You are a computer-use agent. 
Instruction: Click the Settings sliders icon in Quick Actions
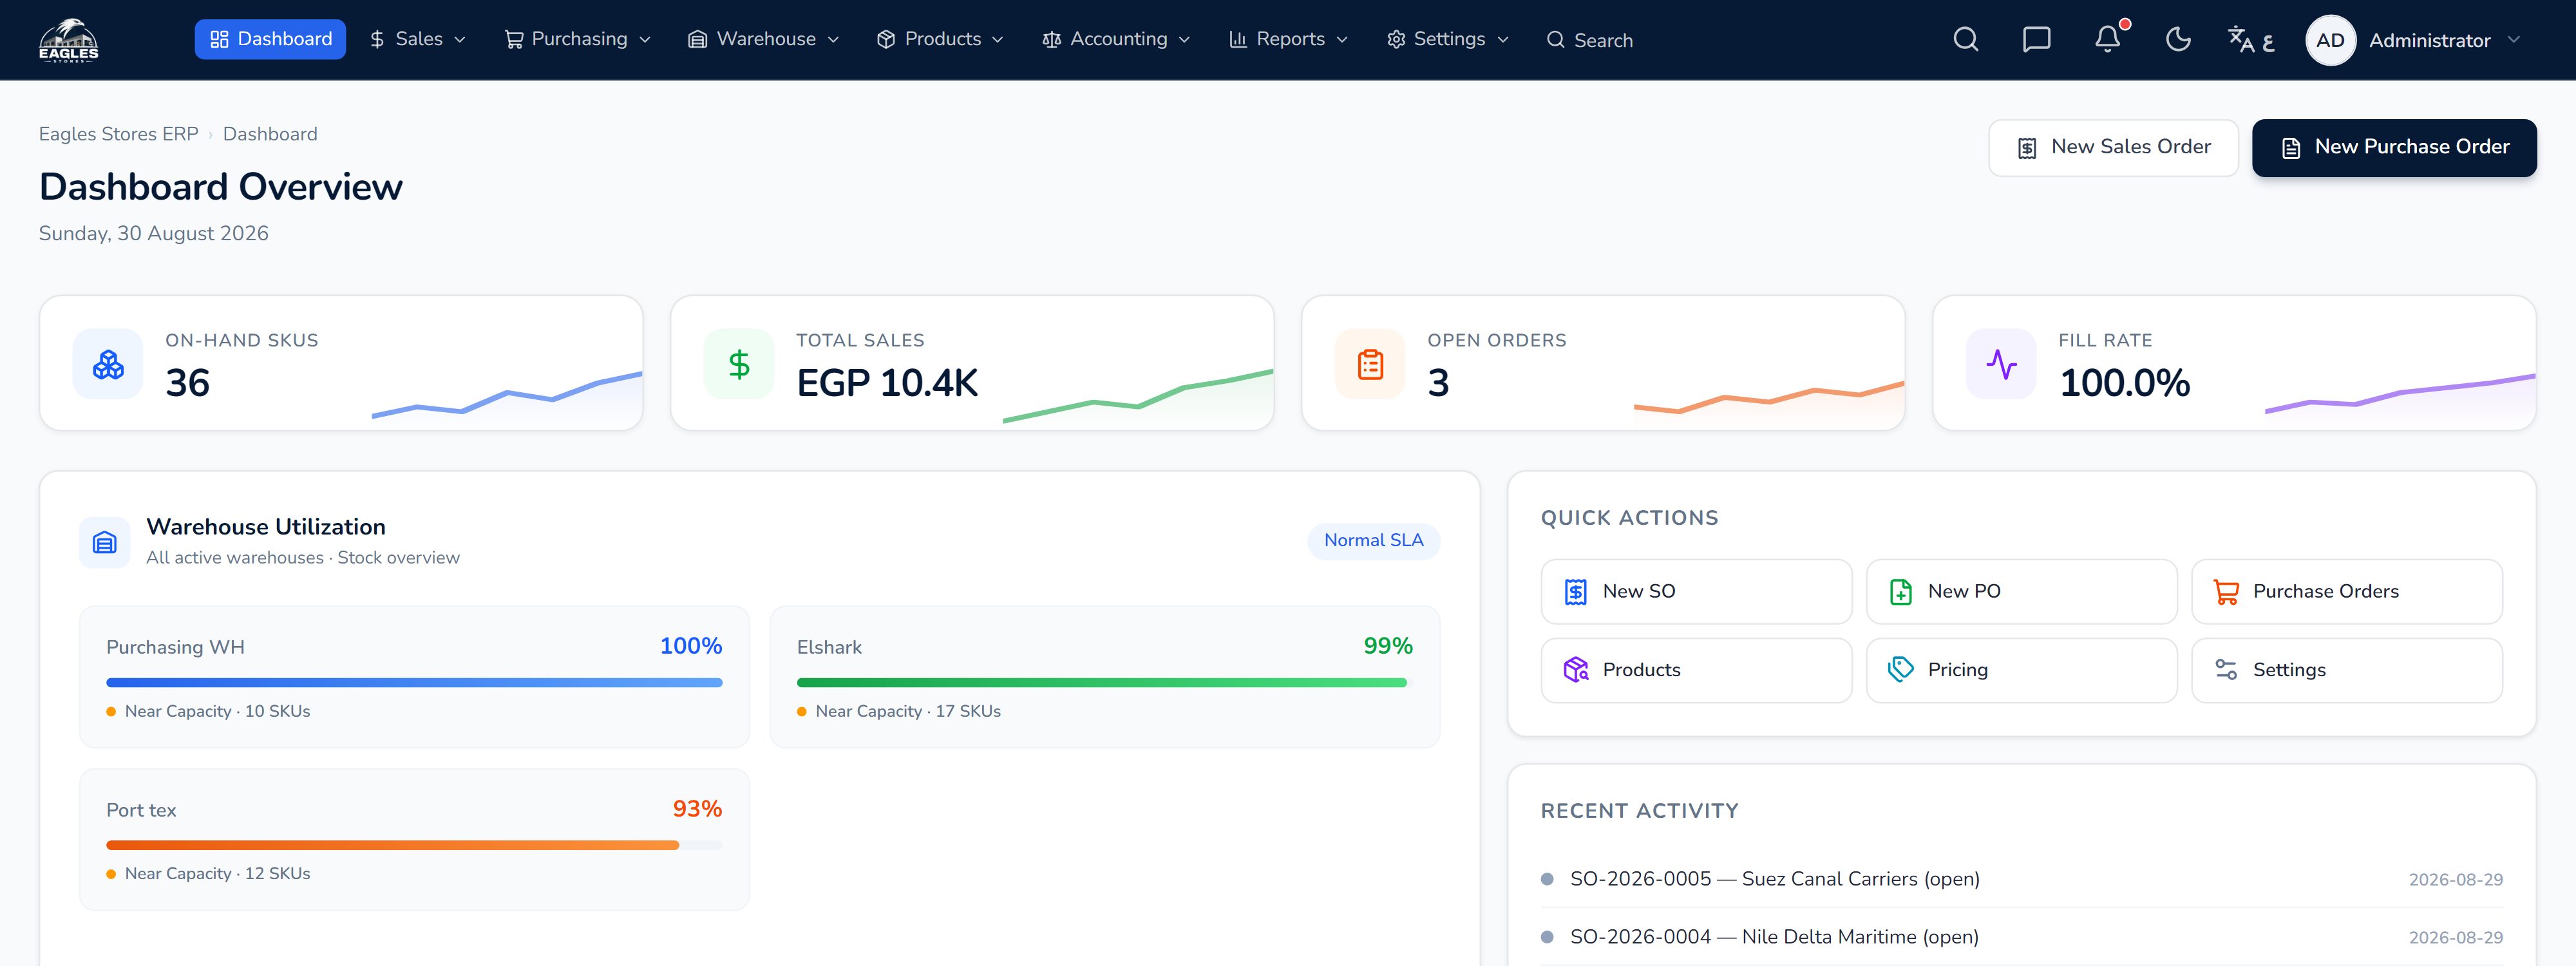click(x=2226, y=670)
